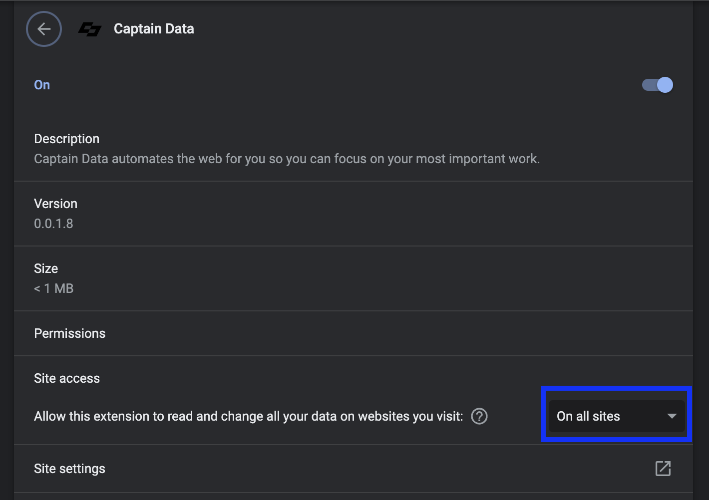Click the Description heading
This screenshot has width=709, height=500.
66,139
